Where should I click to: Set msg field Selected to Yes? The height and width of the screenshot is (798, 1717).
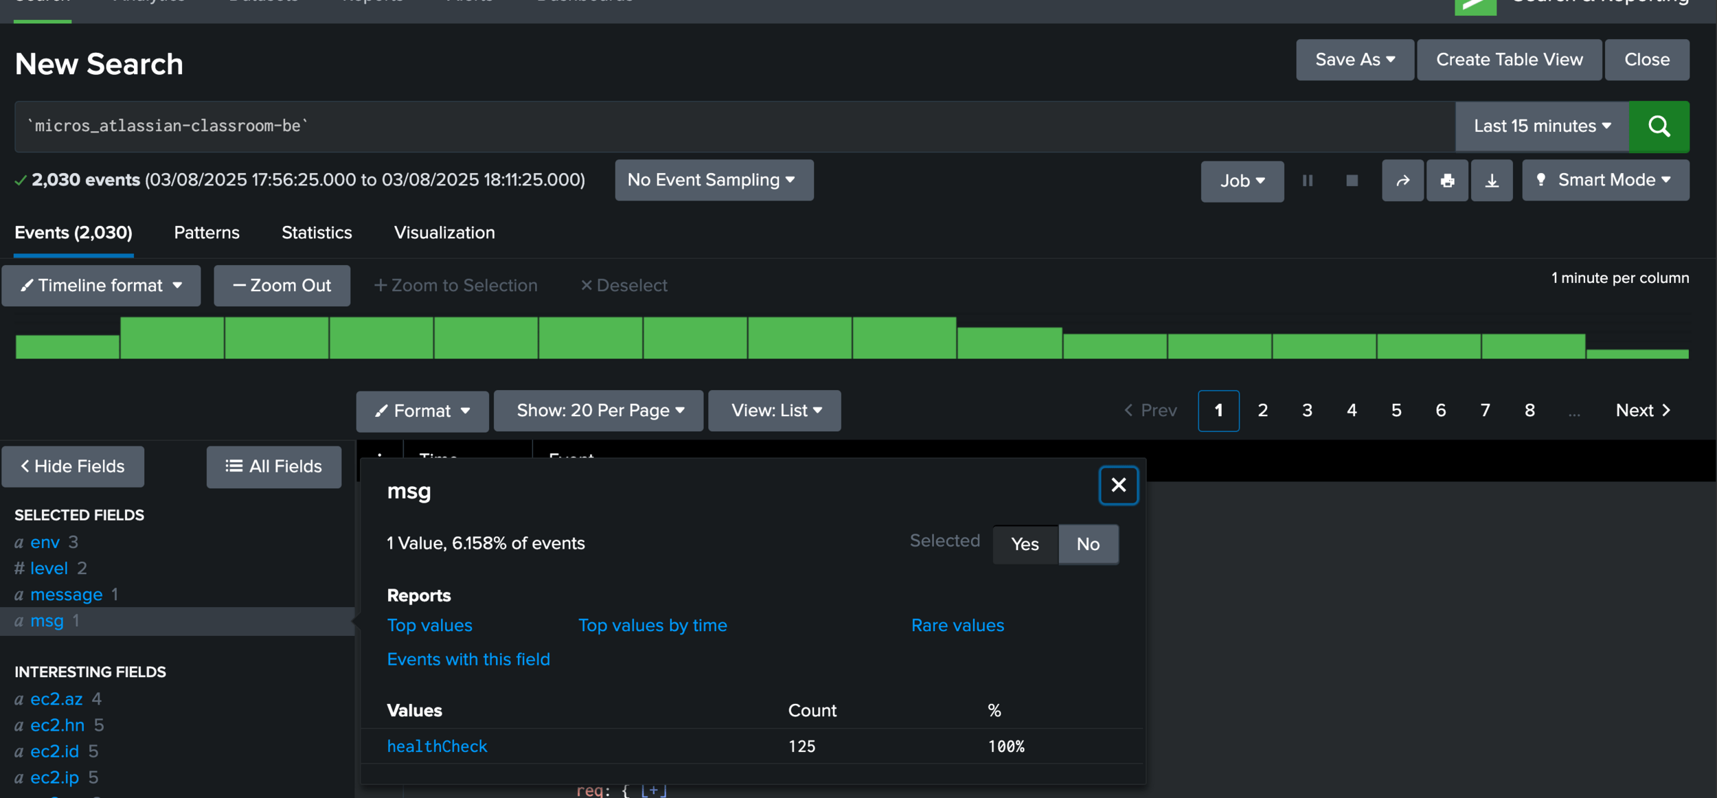point(1025,545)
